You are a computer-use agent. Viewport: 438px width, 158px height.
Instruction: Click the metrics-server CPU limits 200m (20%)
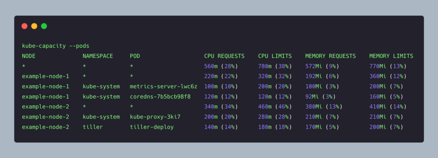click(x=275, y=86)
